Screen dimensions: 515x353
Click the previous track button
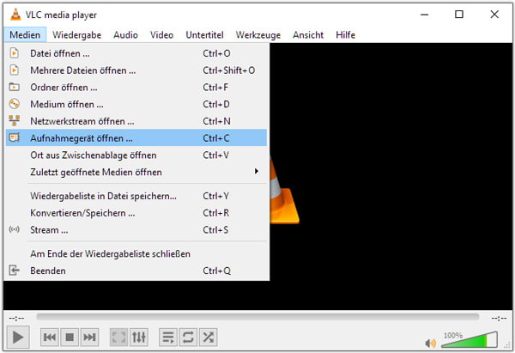50,338
